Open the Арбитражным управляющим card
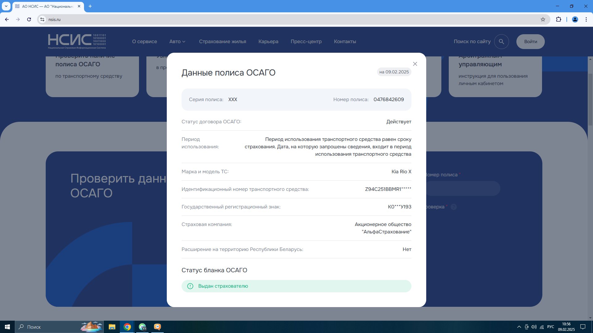 point(495,76)
